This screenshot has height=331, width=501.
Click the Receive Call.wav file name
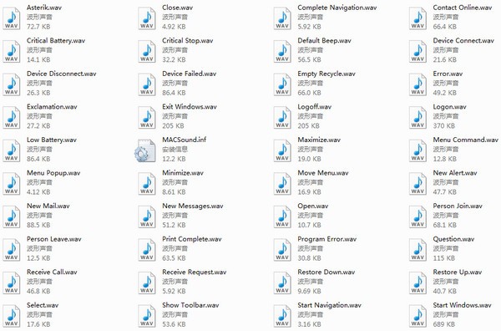click(52, 272)
